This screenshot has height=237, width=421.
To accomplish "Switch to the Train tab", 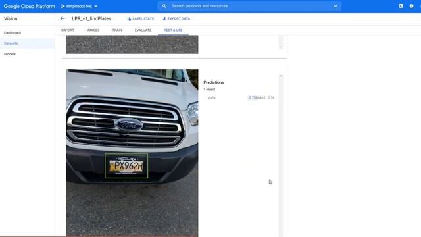I will [x=117, y=30].
